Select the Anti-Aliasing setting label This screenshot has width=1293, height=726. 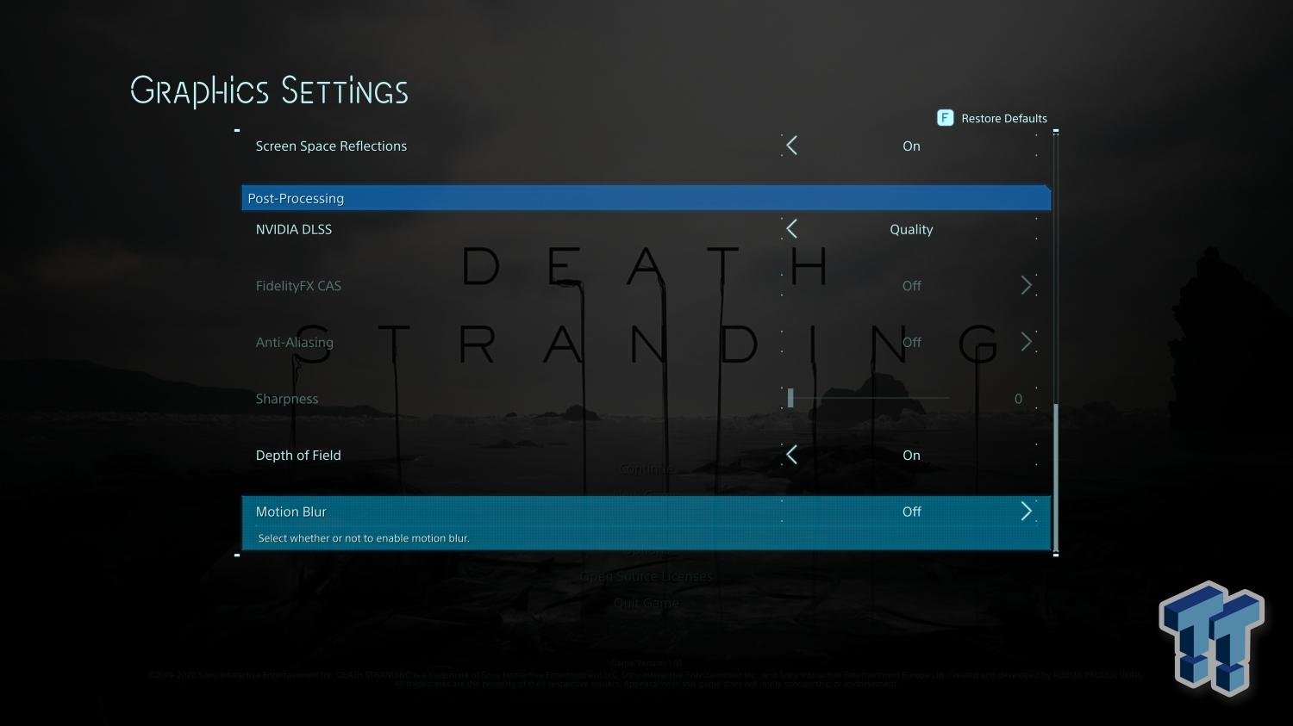[295, 343]
